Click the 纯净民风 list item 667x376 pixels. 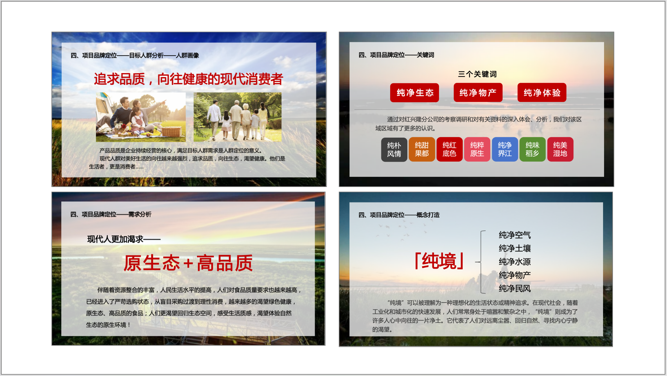pos(515,289)
